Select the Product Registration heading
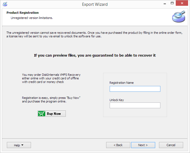Screen dimensions: 190x153 coord(22,13)
